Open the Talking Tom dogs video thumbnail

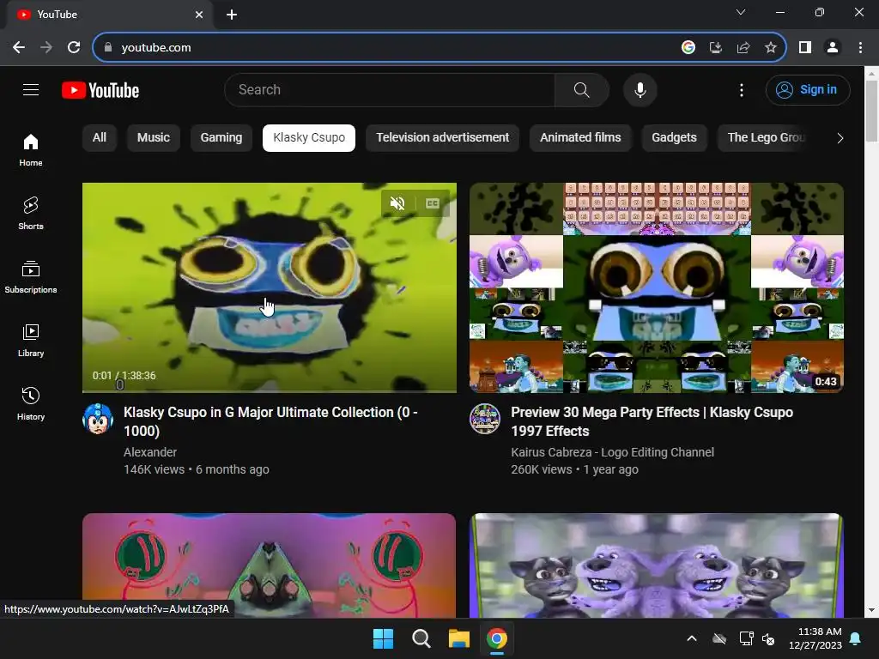tap(657, 565)
